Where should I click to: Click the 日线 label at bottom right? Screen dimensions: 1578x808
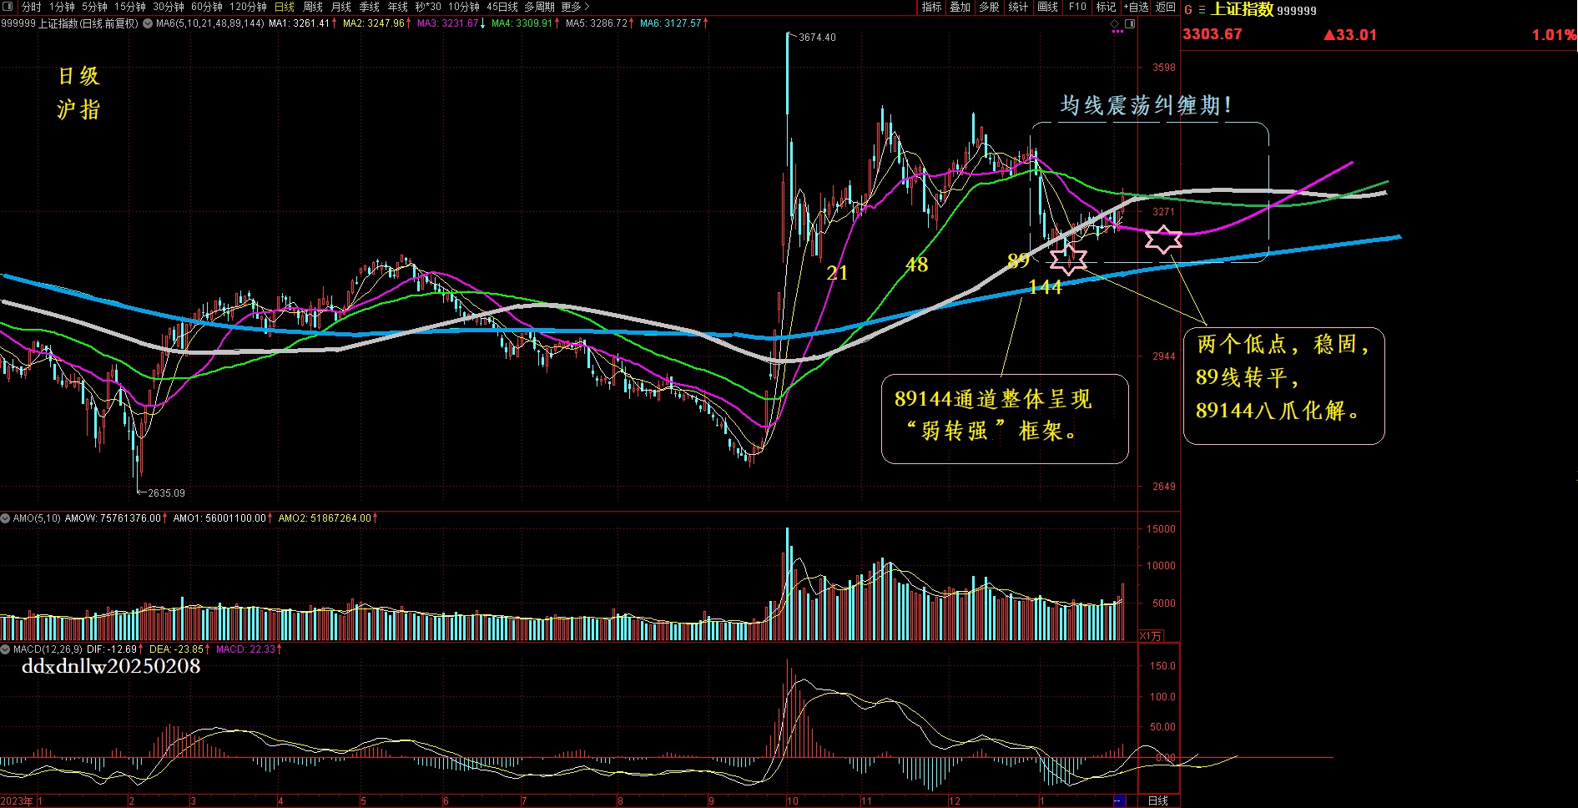(1158, 800)
